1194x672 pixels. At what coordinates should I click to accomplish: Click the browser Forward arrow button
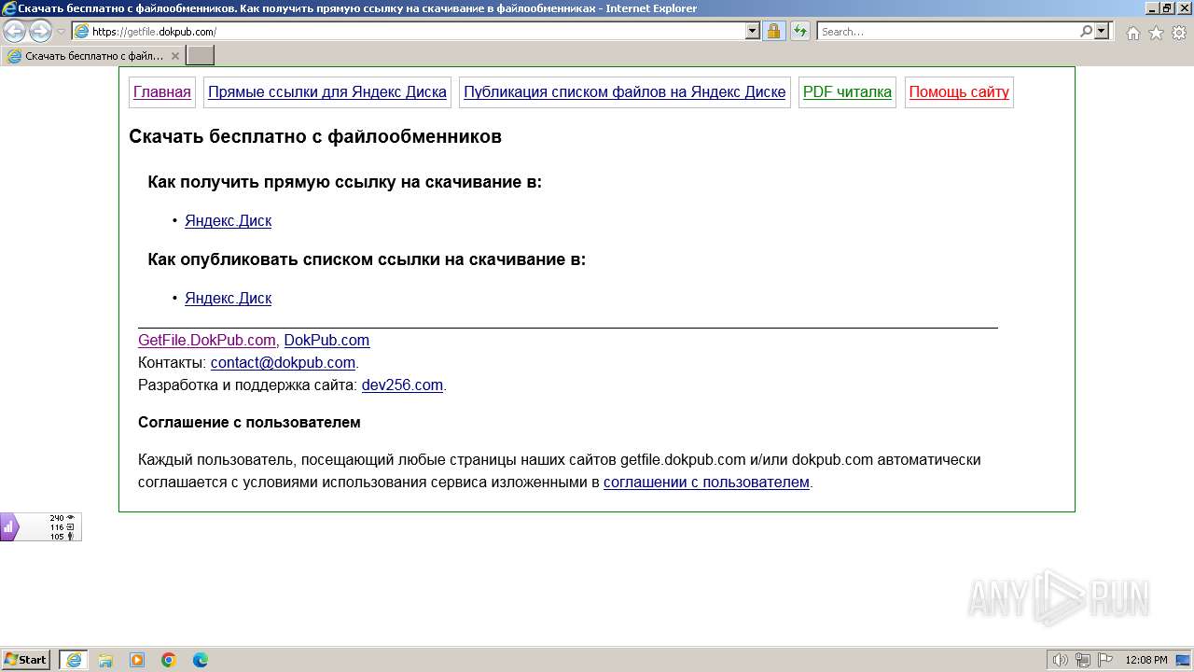[40, 31]
